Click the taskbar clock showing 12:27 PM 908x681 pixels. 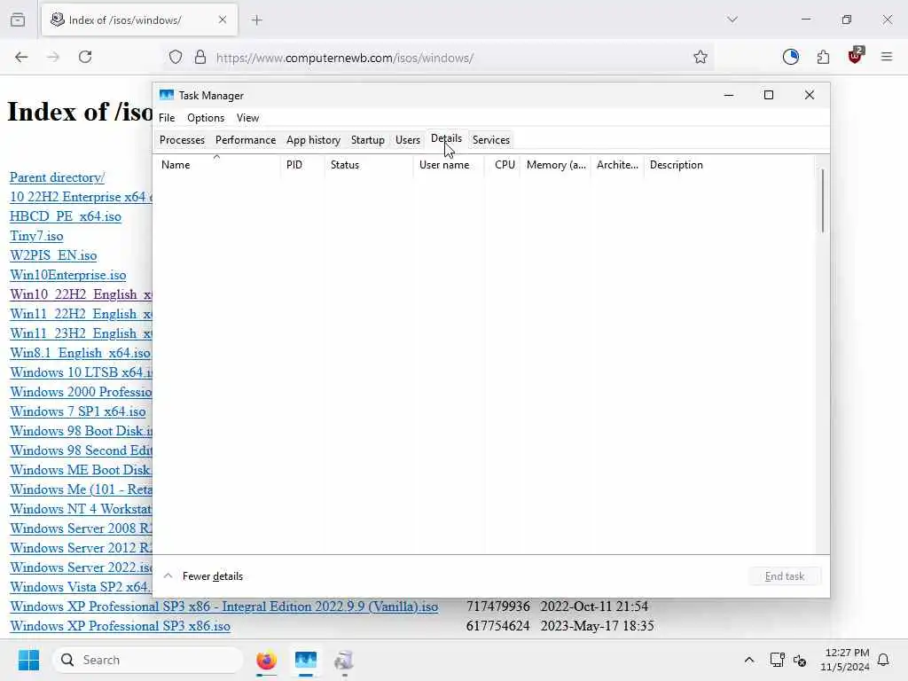click(845, 660)
